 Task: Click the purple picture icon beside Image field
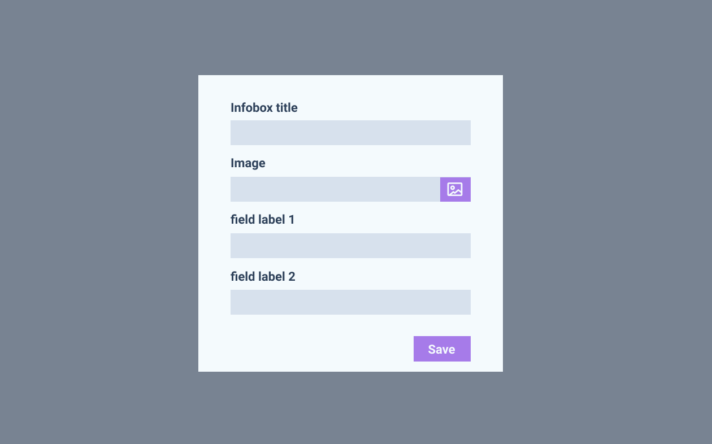click(455, 189)
